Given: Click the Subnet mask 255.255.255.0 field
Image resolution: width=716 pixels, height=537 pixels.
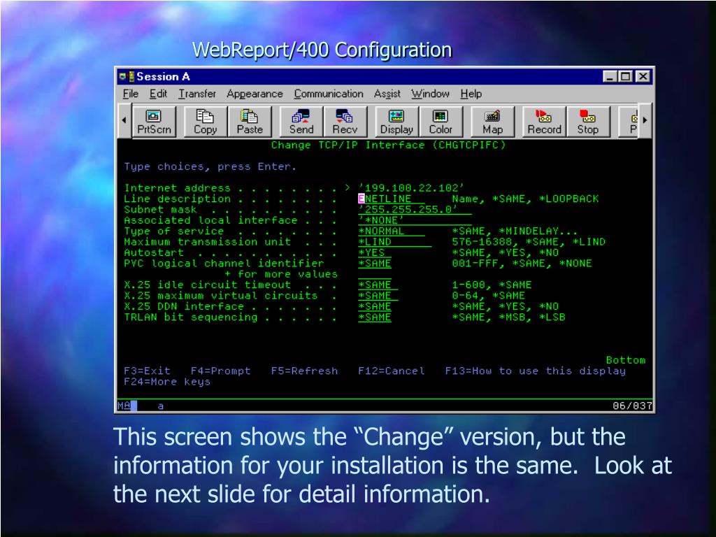Looking at the screenshot, I should click(x=415, y=210).
